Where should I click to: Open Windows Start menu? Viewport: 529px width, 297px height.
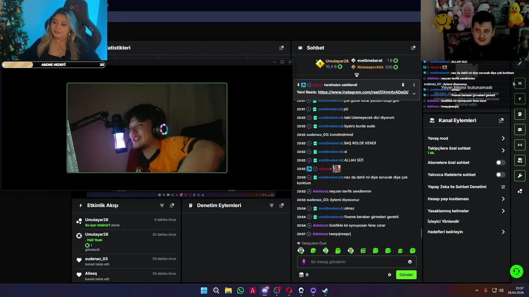tap(204, 290)
